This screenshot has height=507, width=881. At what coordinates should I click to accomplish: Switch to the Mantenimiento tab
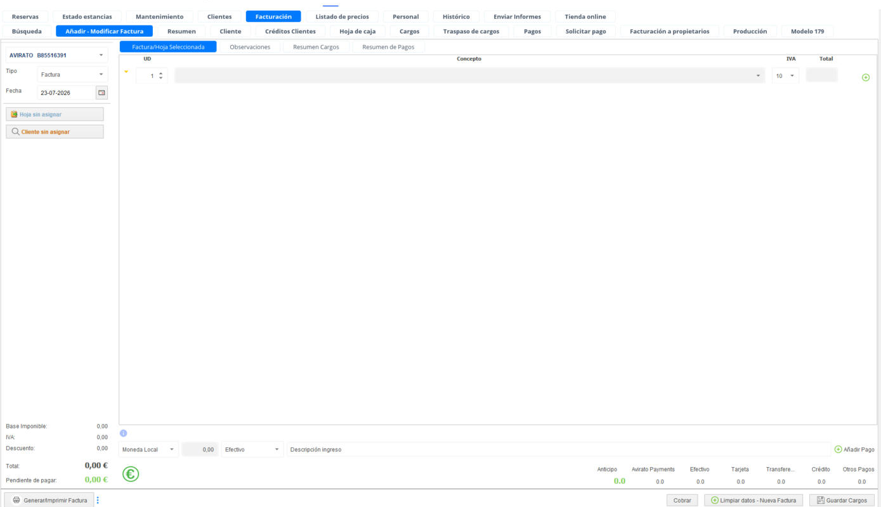click(x=160, y=16)
